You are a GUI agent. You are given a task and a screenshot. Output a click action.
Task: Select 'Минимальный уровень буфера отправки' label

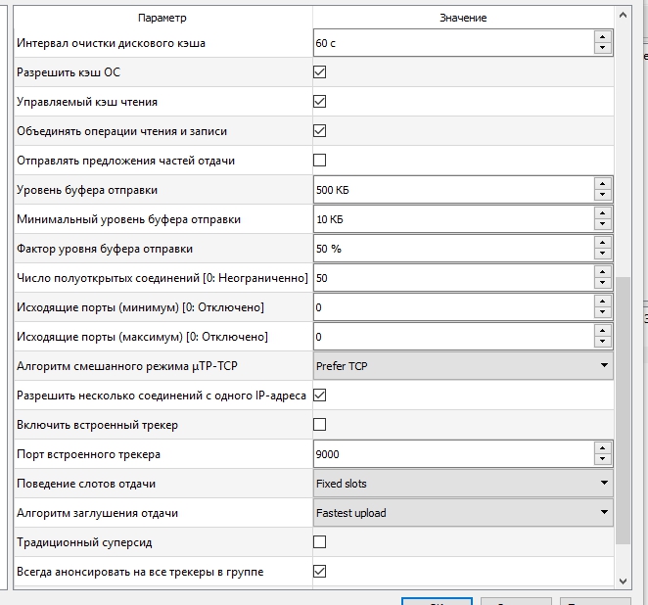tap(128, 219)
